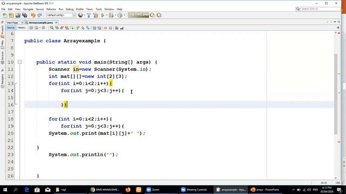346x194 pixels.
Task: Click the Stop Macro Recording icon
Action: click(110, 28)
